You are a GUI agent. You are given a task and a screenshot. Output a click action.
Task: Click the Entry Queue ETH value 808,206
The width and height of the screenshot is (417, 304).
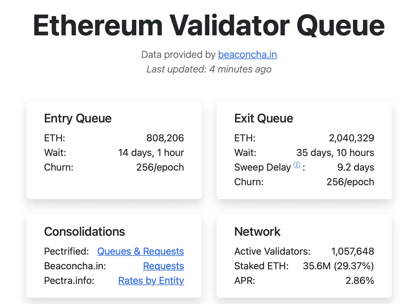pyautogui.click(x=165, y=138)
